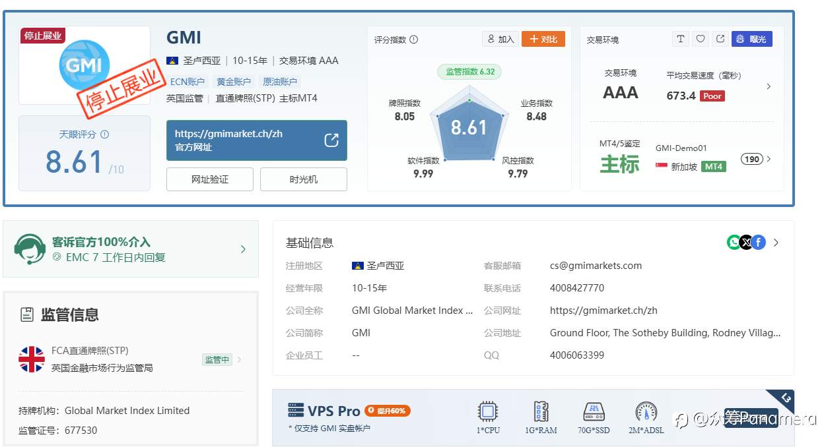Click the 监管信息 document icon
Viewport: 826px width, 447px height.
tap(27, 314)
